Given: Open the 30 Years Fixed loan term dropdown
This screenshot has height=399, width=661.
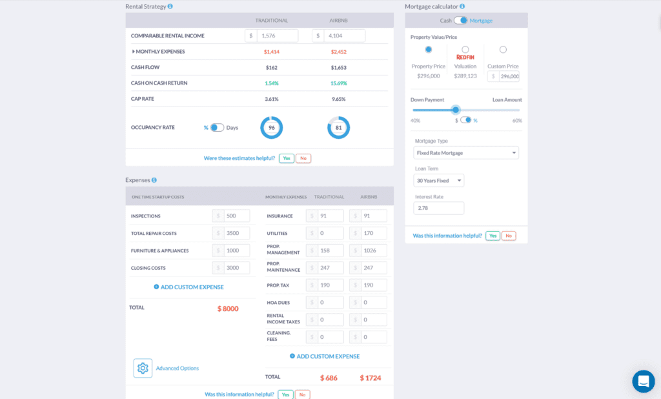Looking at the screenshot, I should click(x=438, y=180).
